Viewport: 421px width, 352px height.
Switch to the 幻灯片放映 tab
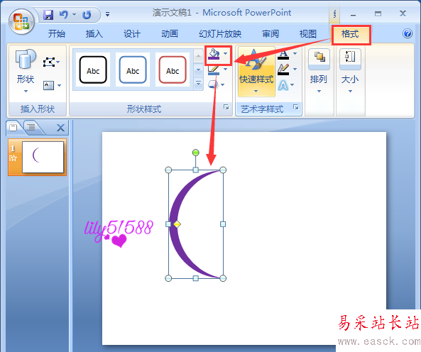tap(220, 34)
